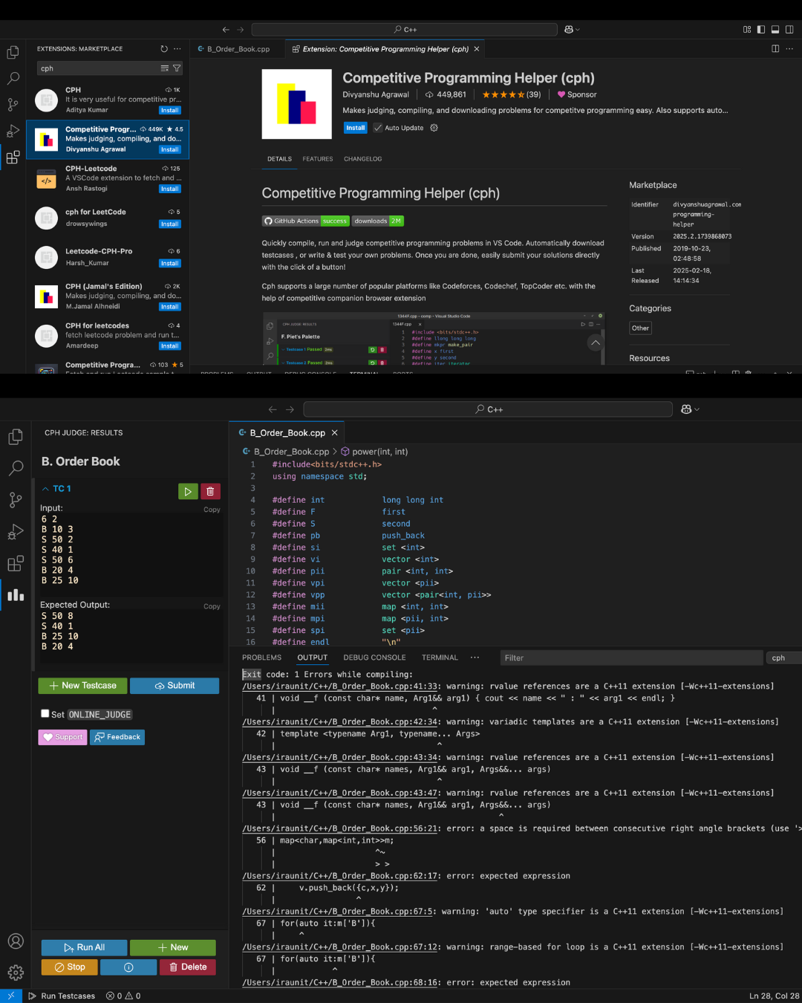The height and width of the screenshot is (1003, 802).
Task: Open Search in the bottom window's activity bar
Action: coord(16,468)
